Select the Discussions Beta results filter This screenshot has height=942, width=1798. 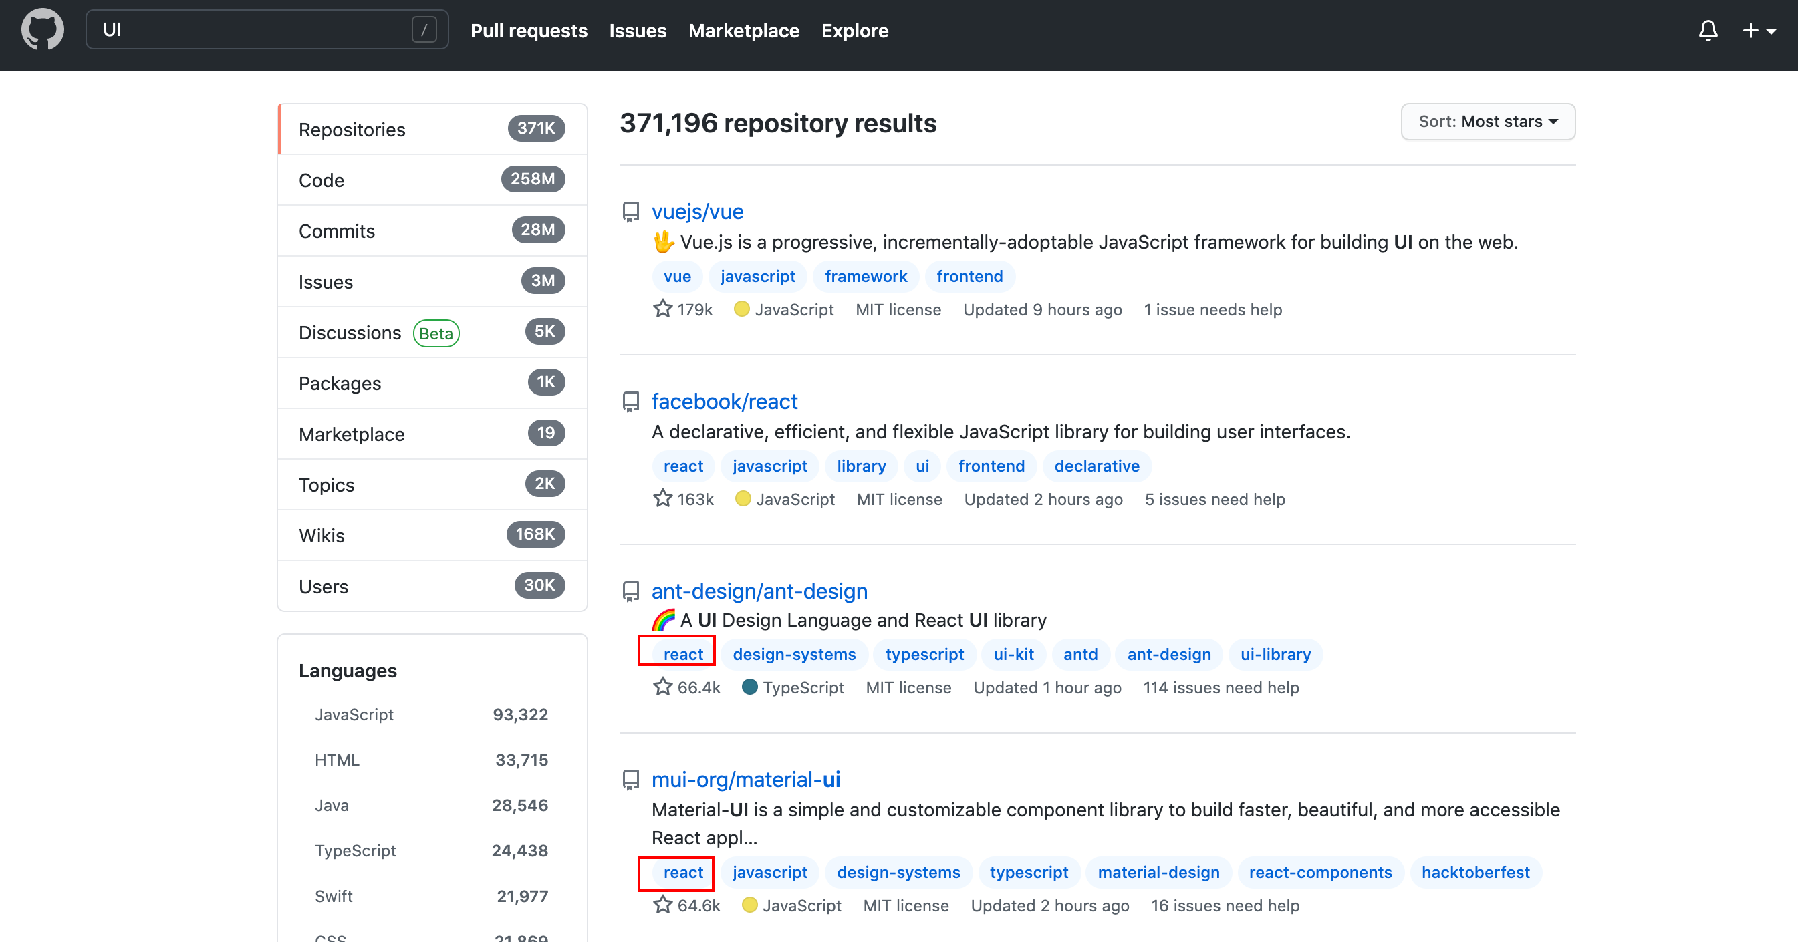pyautogui.click(x=432, y=333)
